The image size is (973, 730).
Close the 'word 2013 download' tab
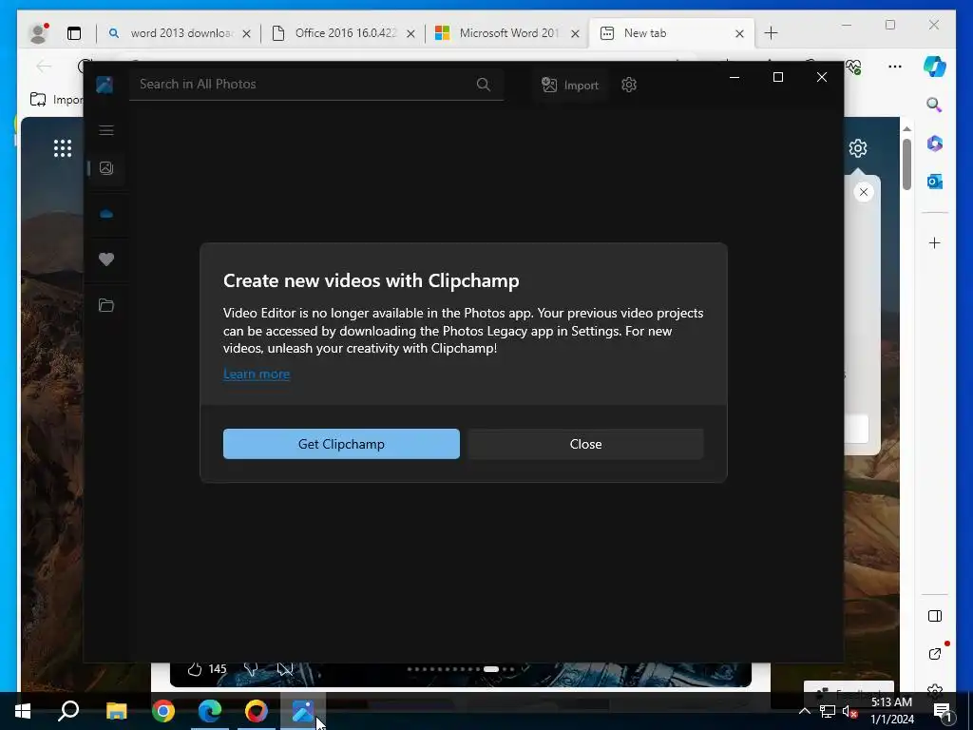tap(246, 33)
